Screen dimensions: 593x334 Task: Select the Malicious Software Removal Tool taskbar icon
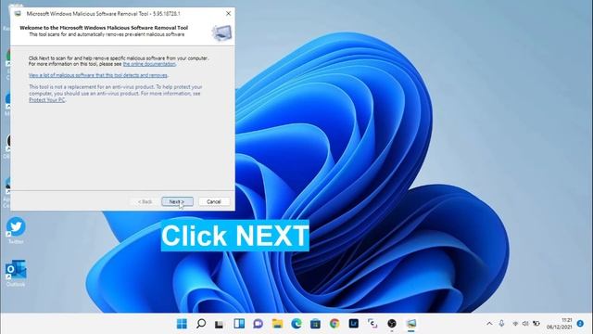411,324
